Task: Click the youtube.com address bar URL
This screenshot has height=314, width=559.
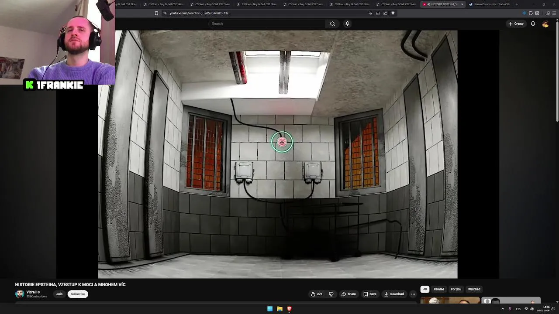Action: coord(199,13)
